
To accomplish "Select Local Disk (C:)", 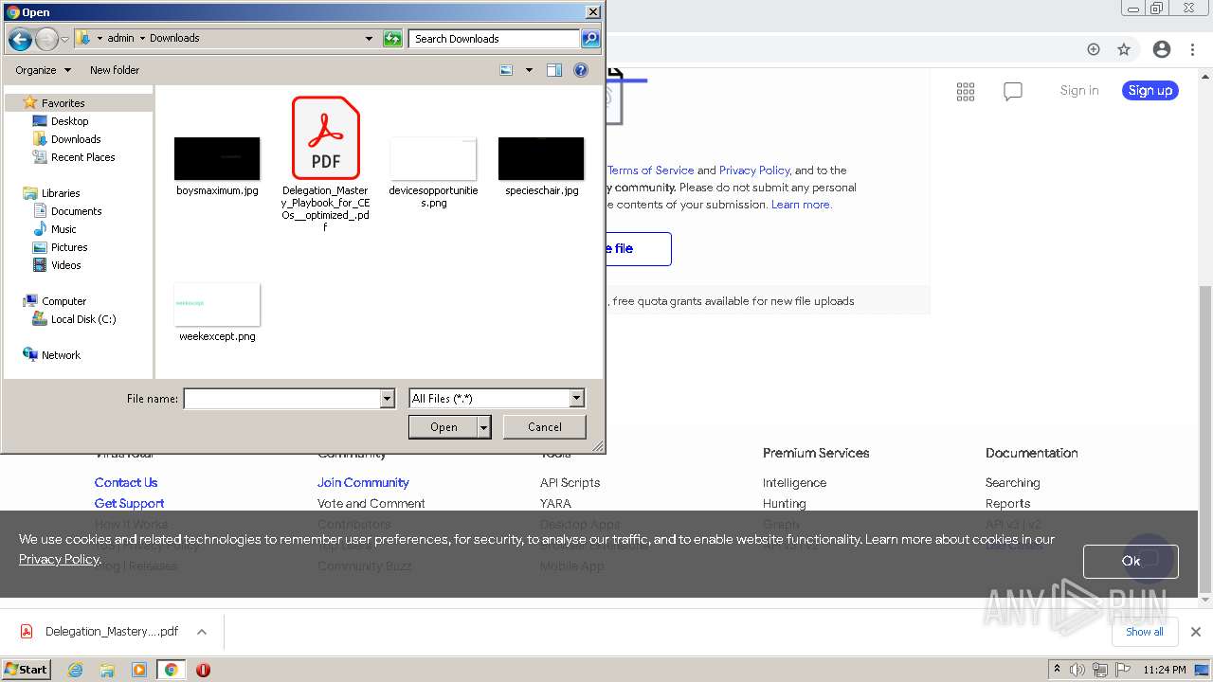I will coord(82,319).
